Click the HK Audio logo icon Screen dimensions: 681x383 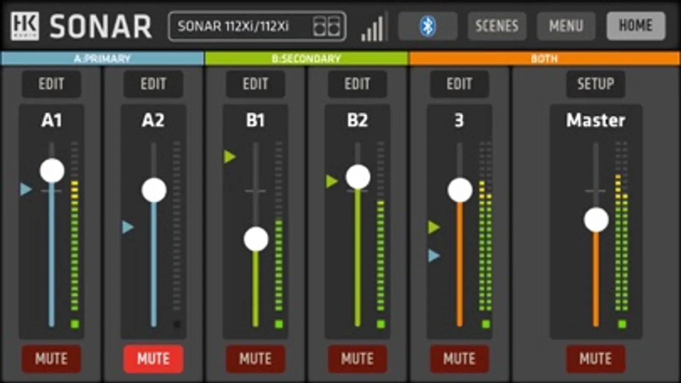click(25, 26)
